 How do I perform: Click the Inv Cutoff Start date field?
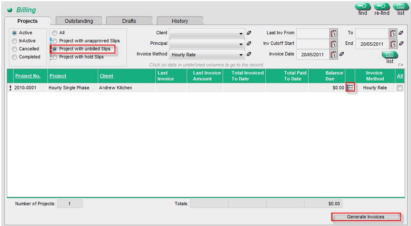pos(313,44)
